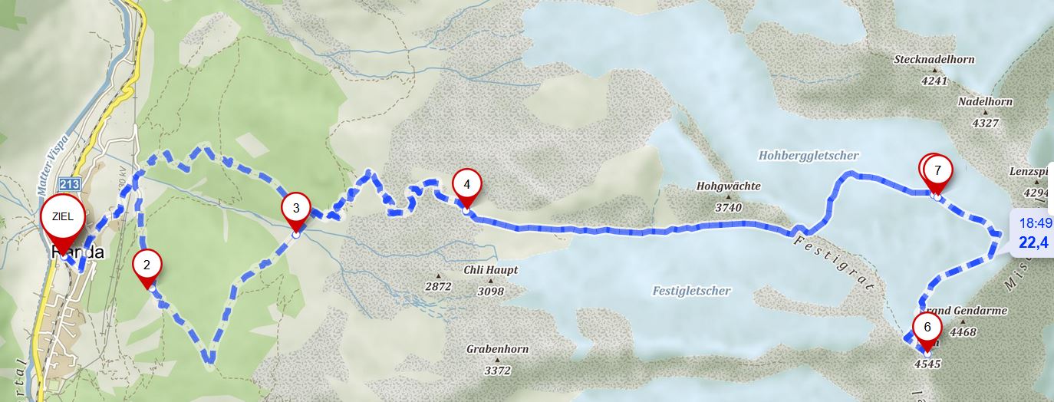Viewport: 1054px width, 402px height.
Task: Open the 18:49 / 22,4 route info tooltip
Action: [1032, 233]
